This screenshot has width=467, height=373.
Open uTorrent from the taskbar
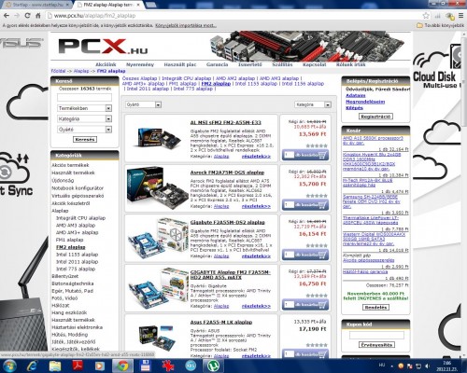pyautogui.click(x=213, y=366)
